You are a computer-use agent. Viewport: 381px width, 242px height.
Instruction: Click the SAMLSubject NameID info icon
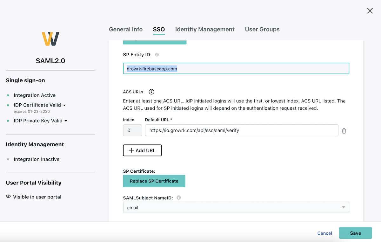tap(179, 198)
